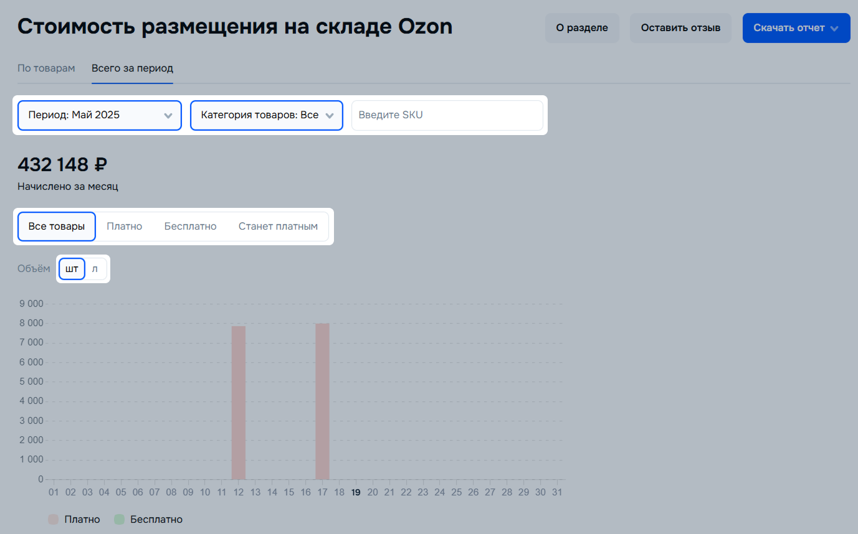Filter by 'Бесплатно' items
The width and height of the screenshot is (858, 534).
tap(191, 227)
